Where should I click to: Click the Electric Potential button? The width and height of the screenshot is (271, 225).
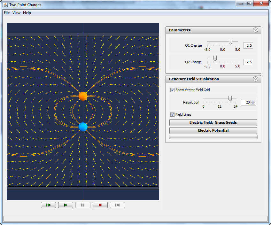(213, 130)
